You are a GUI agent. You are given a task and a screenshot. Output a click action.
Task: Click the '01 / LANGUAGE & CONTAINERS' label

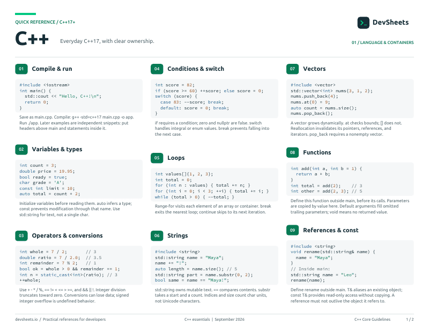pyautogui.click(x=382, y=42)
